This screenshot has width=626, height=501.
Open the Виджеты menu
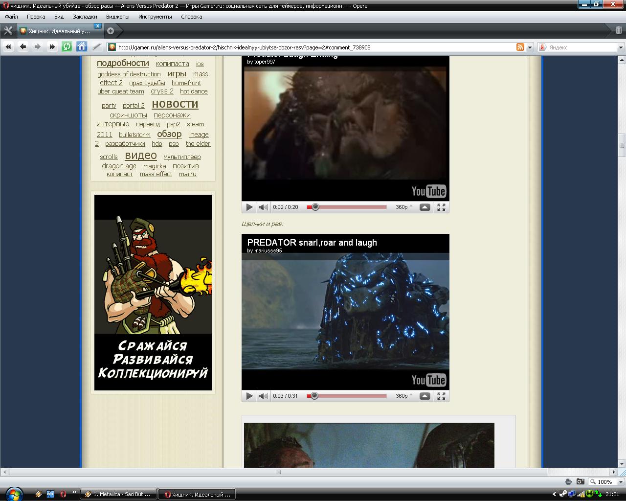[x=117, y=17]
